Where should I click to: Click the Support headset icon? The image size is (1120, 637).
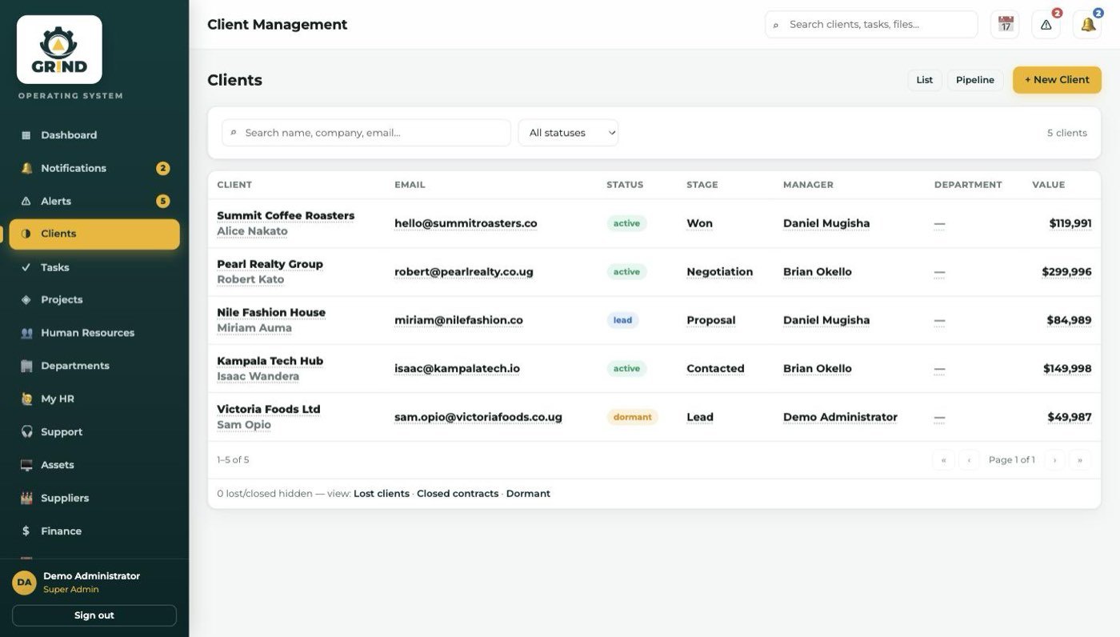pyautogui.click(x=26, y=432)
